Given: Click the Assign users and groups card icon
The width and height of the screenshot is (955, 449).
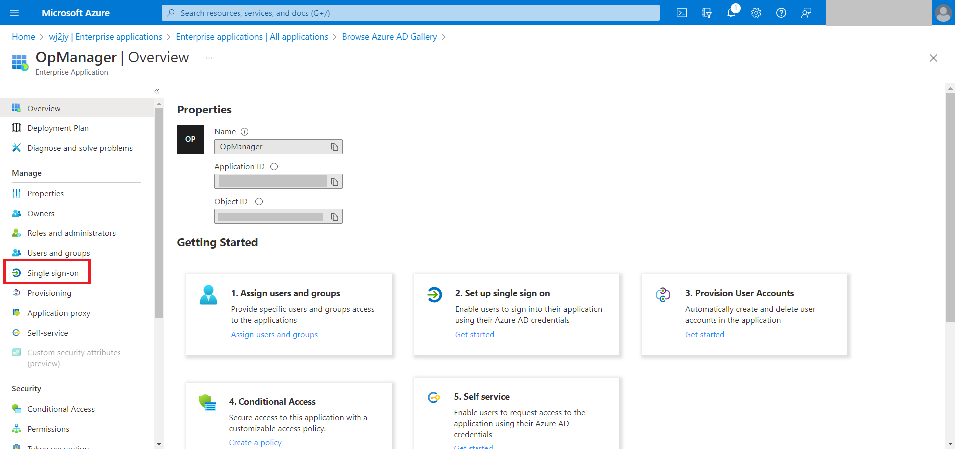Looking at the screenshot, I should pos(208,295).
